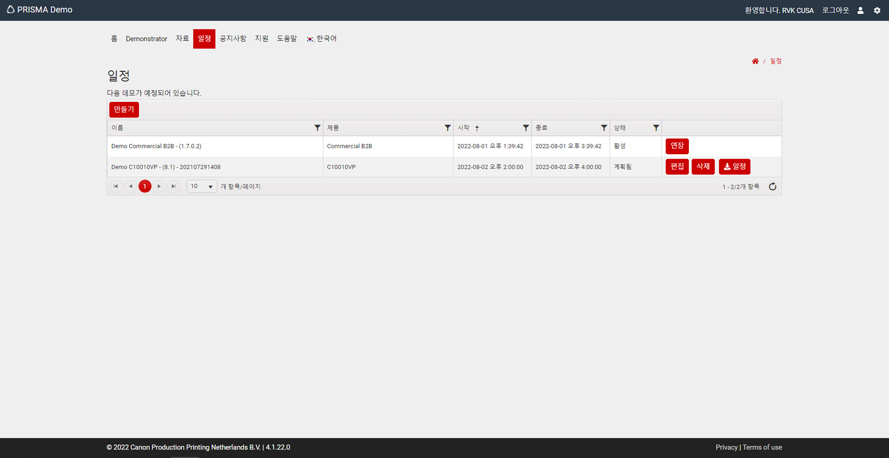Open the 홈 menu item
889x458 pixels.
114,39
